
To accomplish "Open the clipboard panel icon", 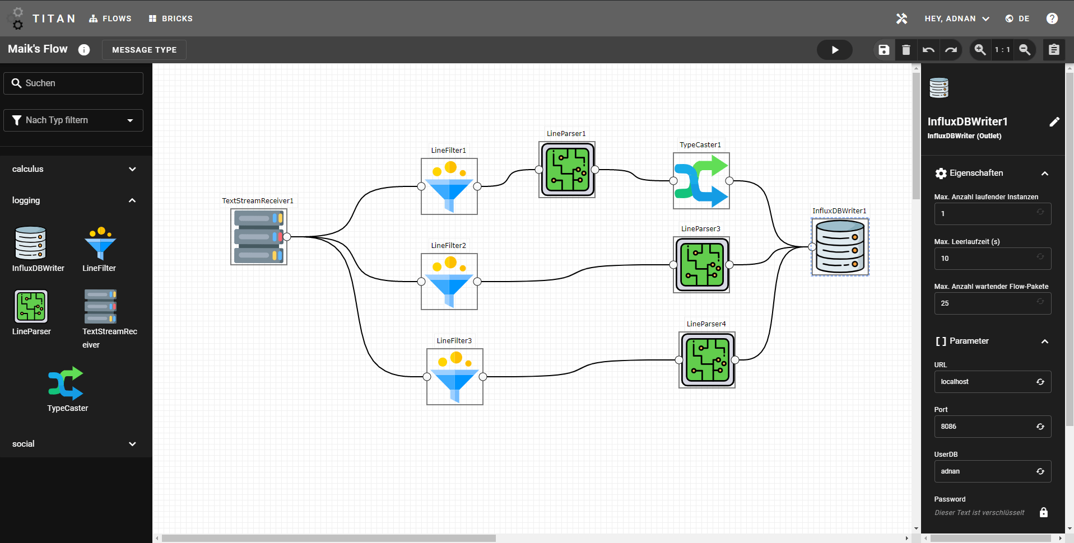I will pyautogui.click(x=1054, y=50).
